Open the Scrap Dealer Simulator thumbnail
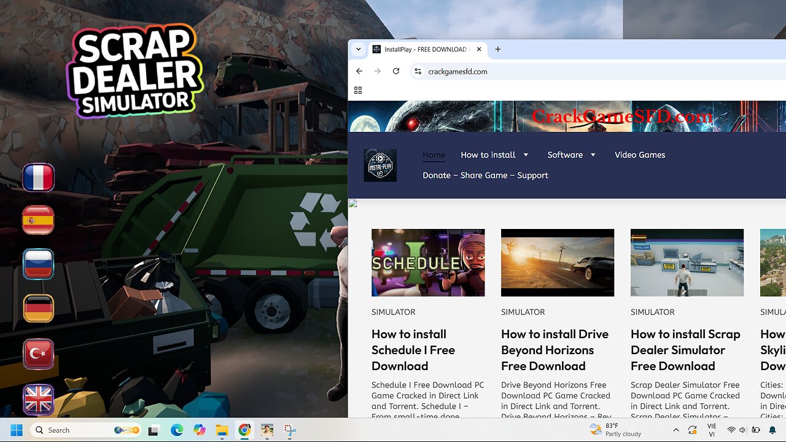Screen dimensions: 786x442 pos(687,263)
